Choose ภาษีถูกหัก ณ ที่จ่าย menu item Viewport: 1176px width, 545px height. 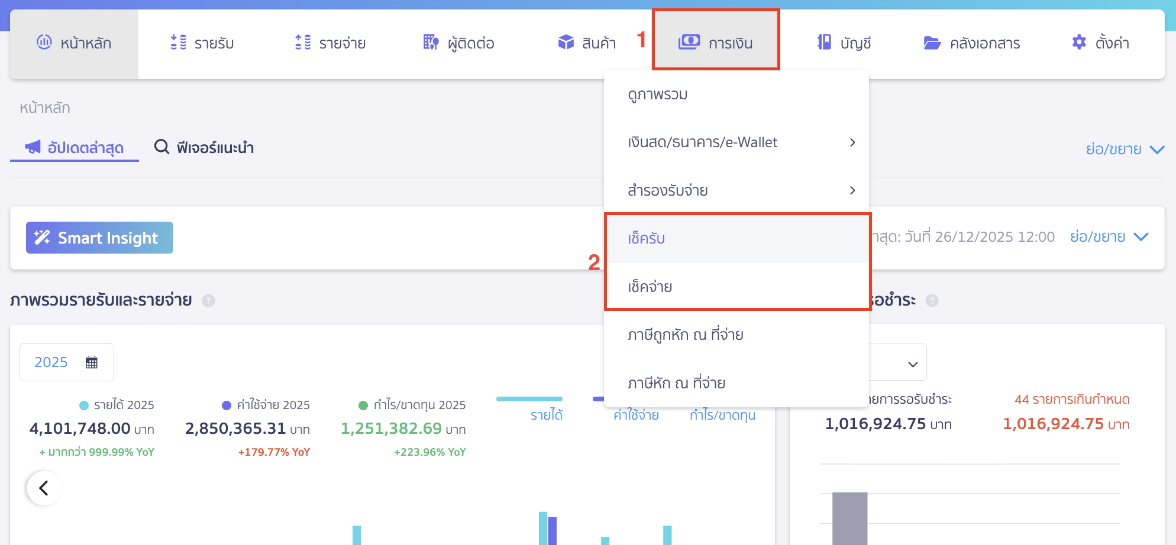tap(685, 335)
